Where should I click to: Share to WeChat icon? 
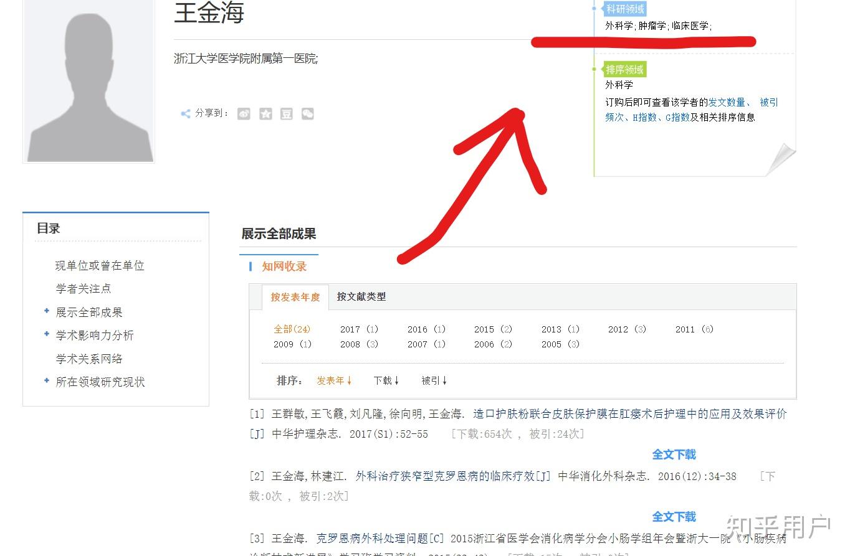pyautogui.click(x=307, y=114)
